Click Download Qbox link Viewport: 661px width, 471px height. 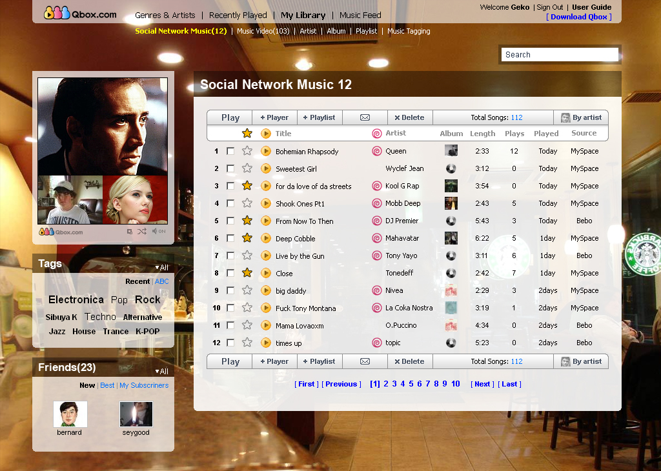[x=579, y=17]
